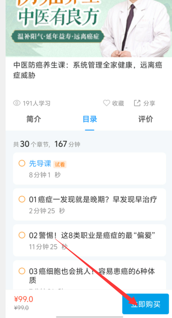Open the 目录 tab
Image resolution: width=172 pixels, height=318 pixels.
[90, 119]
